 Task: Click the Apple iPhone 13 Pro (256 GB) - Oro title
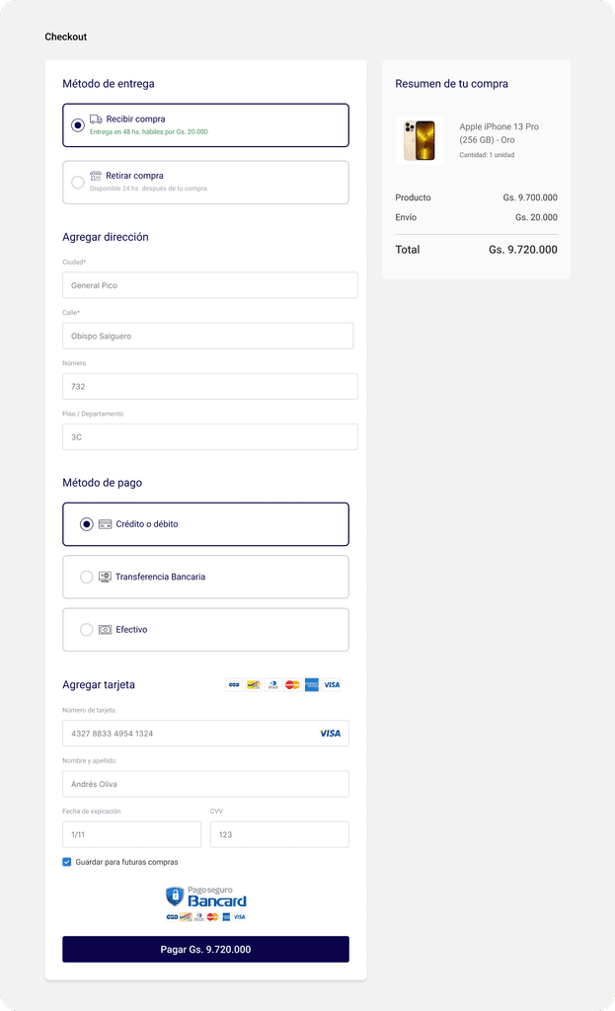pyautogui.click(x=499, y=133)
